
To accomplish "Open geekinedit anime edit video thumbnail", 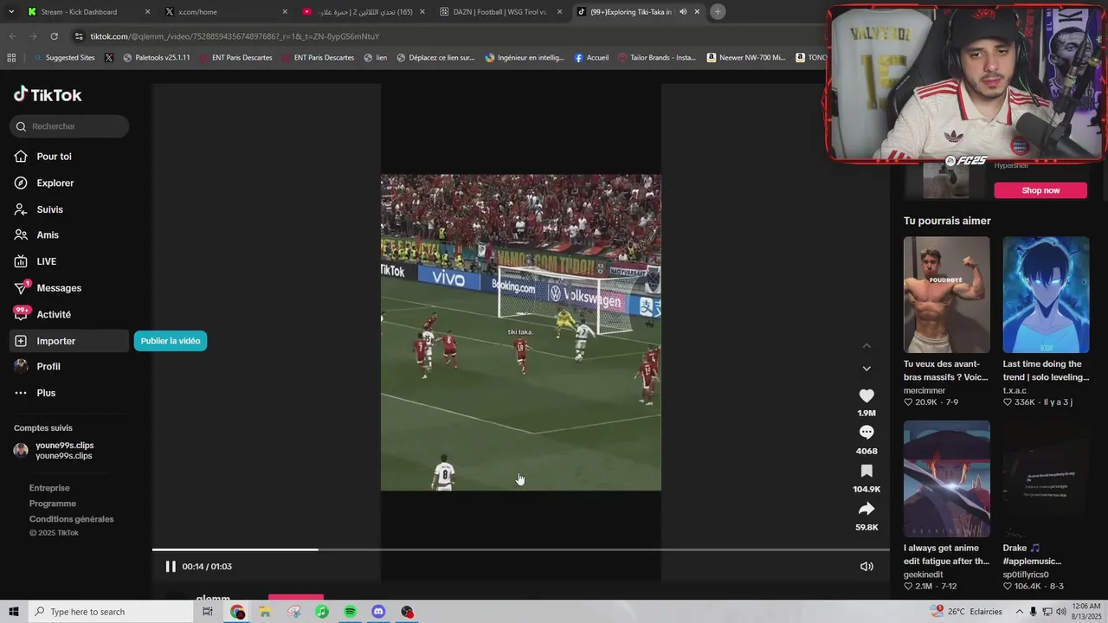I will tap(947, 478).
